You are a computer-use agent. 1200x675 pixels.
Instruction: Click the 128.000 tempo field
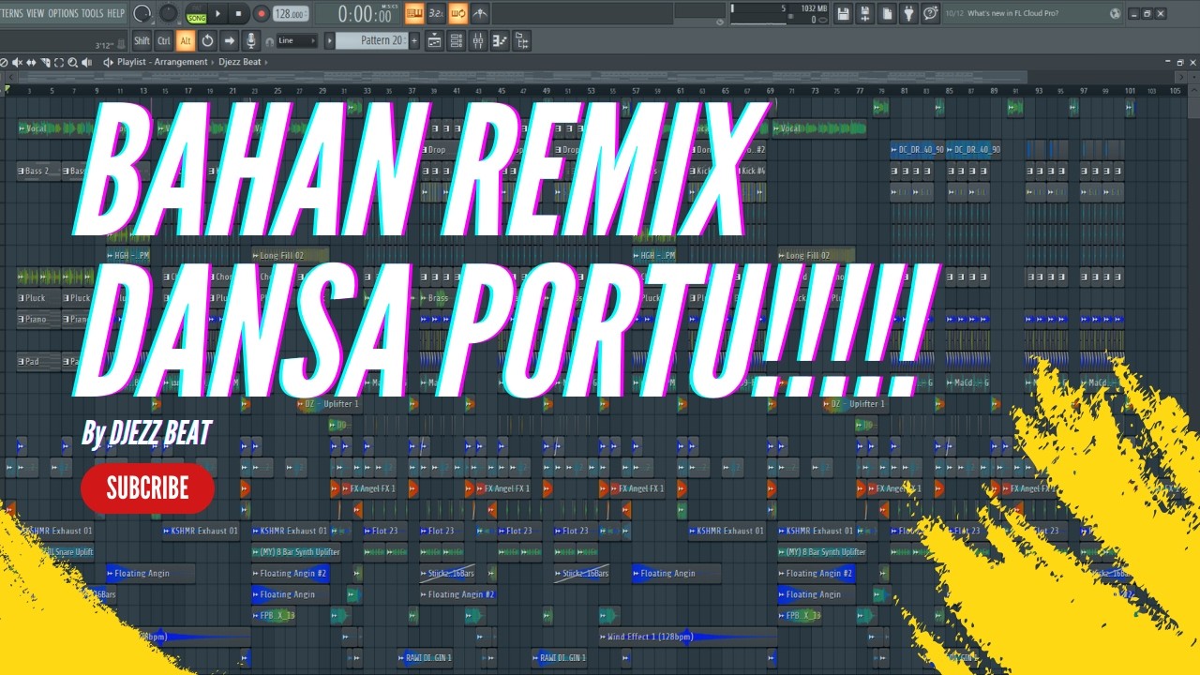[x=292, y=14]
